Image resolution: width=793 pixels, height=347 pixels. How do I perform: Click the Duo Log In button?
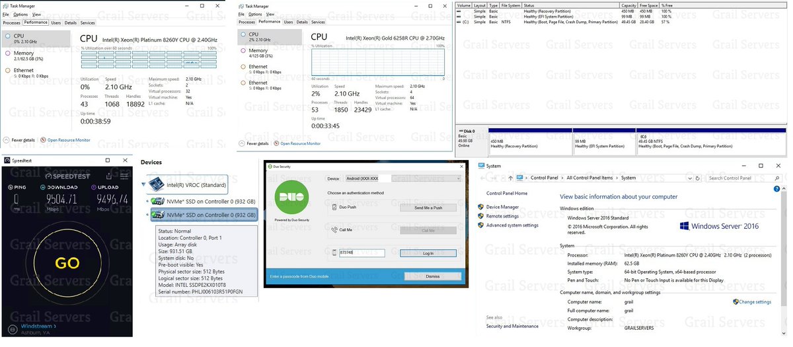click(428, 252)
